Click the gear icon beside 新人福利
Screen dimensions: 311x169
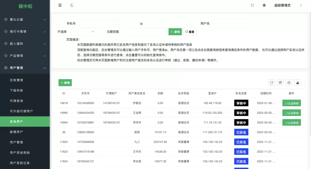pos(6,44)
